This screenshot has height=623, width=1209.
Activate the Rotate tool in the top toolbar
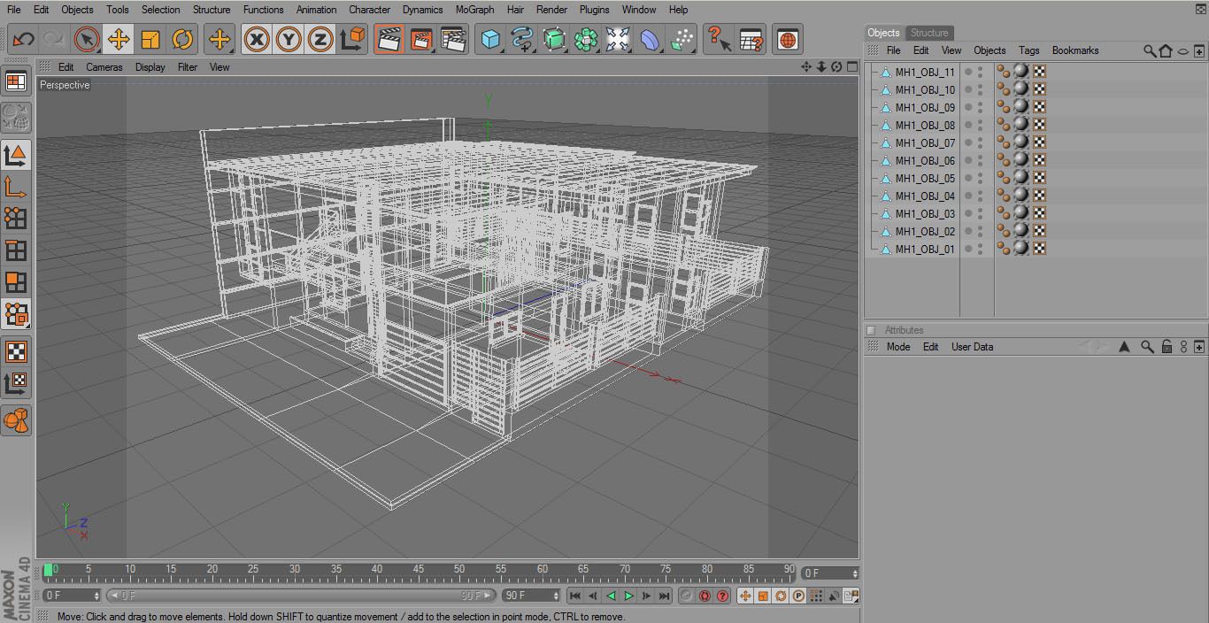pos(182,39)
